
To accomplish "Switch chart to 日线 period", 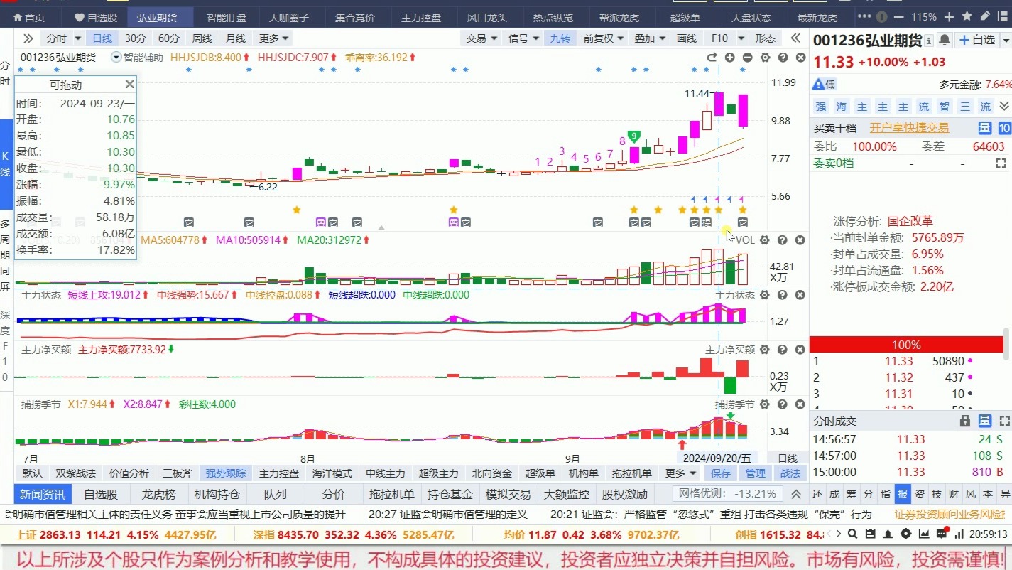I will (x=102, y=38).
